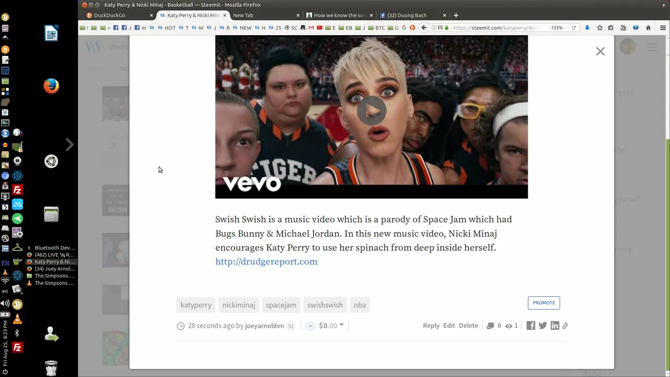The image size is (670, 377).
Task: Click the log out user arrow icon
Action: [x=51, y=335]
